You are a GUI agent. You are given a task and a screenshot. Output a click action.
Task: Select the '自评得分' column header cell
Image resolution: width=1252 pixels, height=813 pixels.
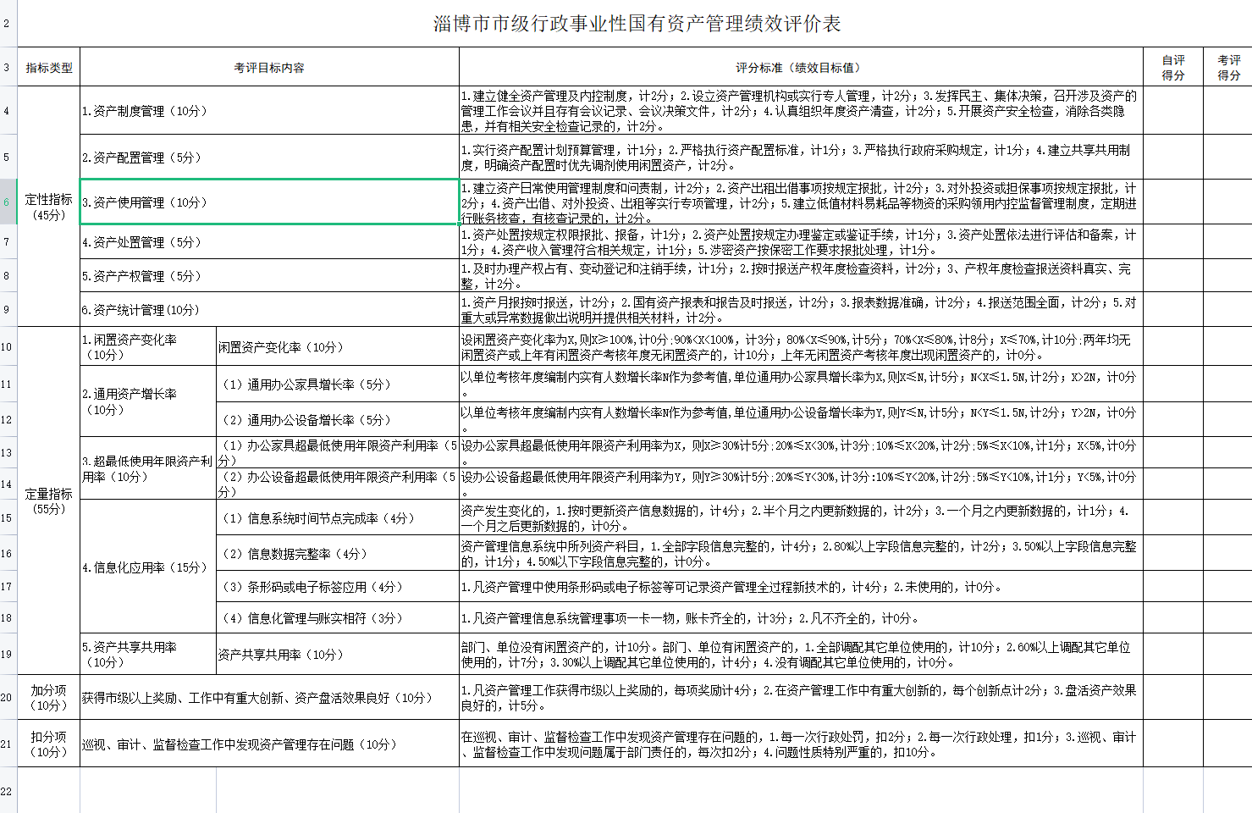pos(1173,67)
